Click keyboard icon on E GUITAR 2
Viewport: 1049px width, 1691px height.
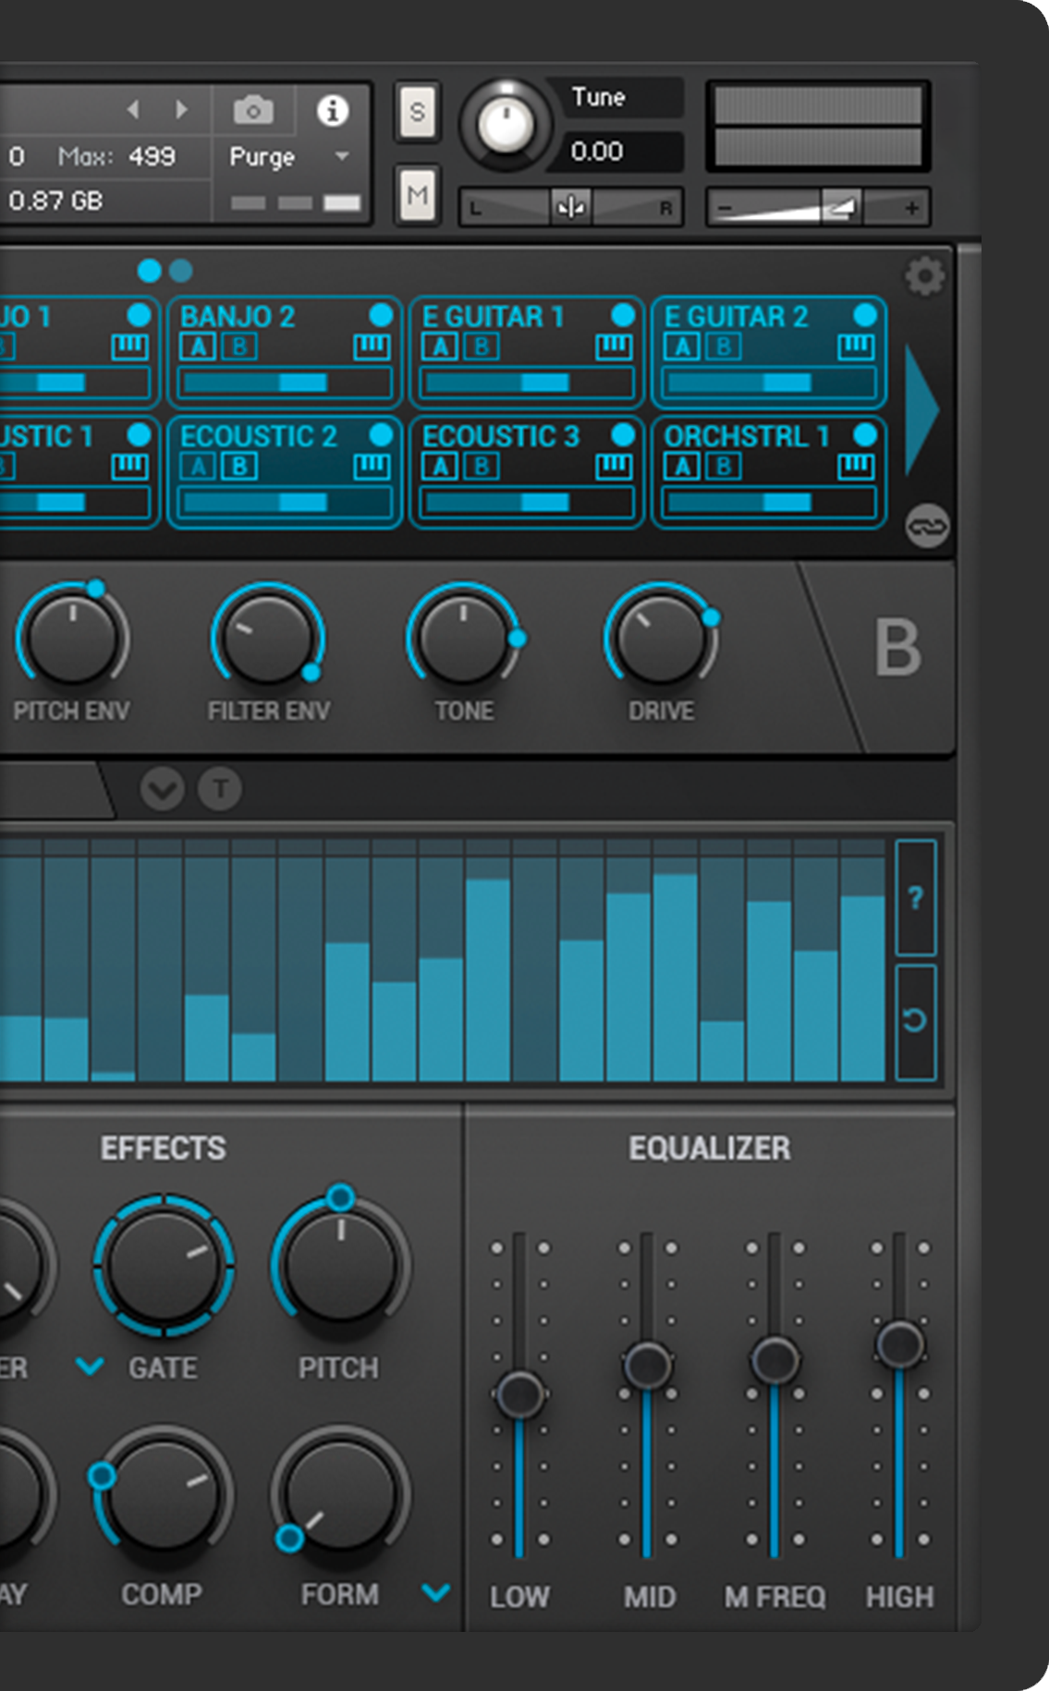856,347
